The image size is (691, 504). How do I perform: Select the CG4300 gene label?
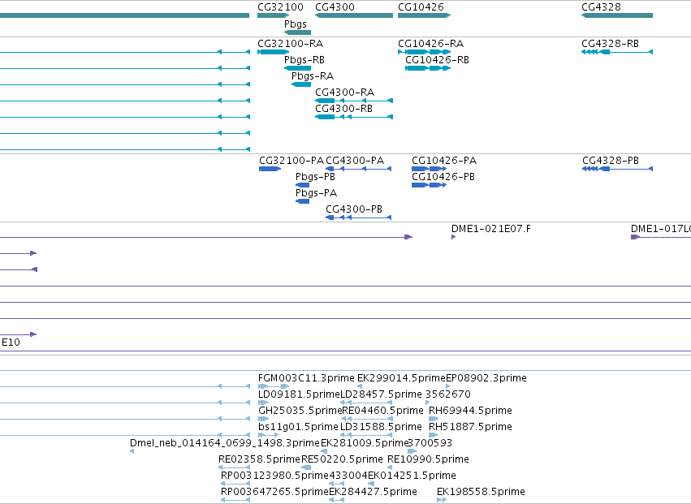335,7
